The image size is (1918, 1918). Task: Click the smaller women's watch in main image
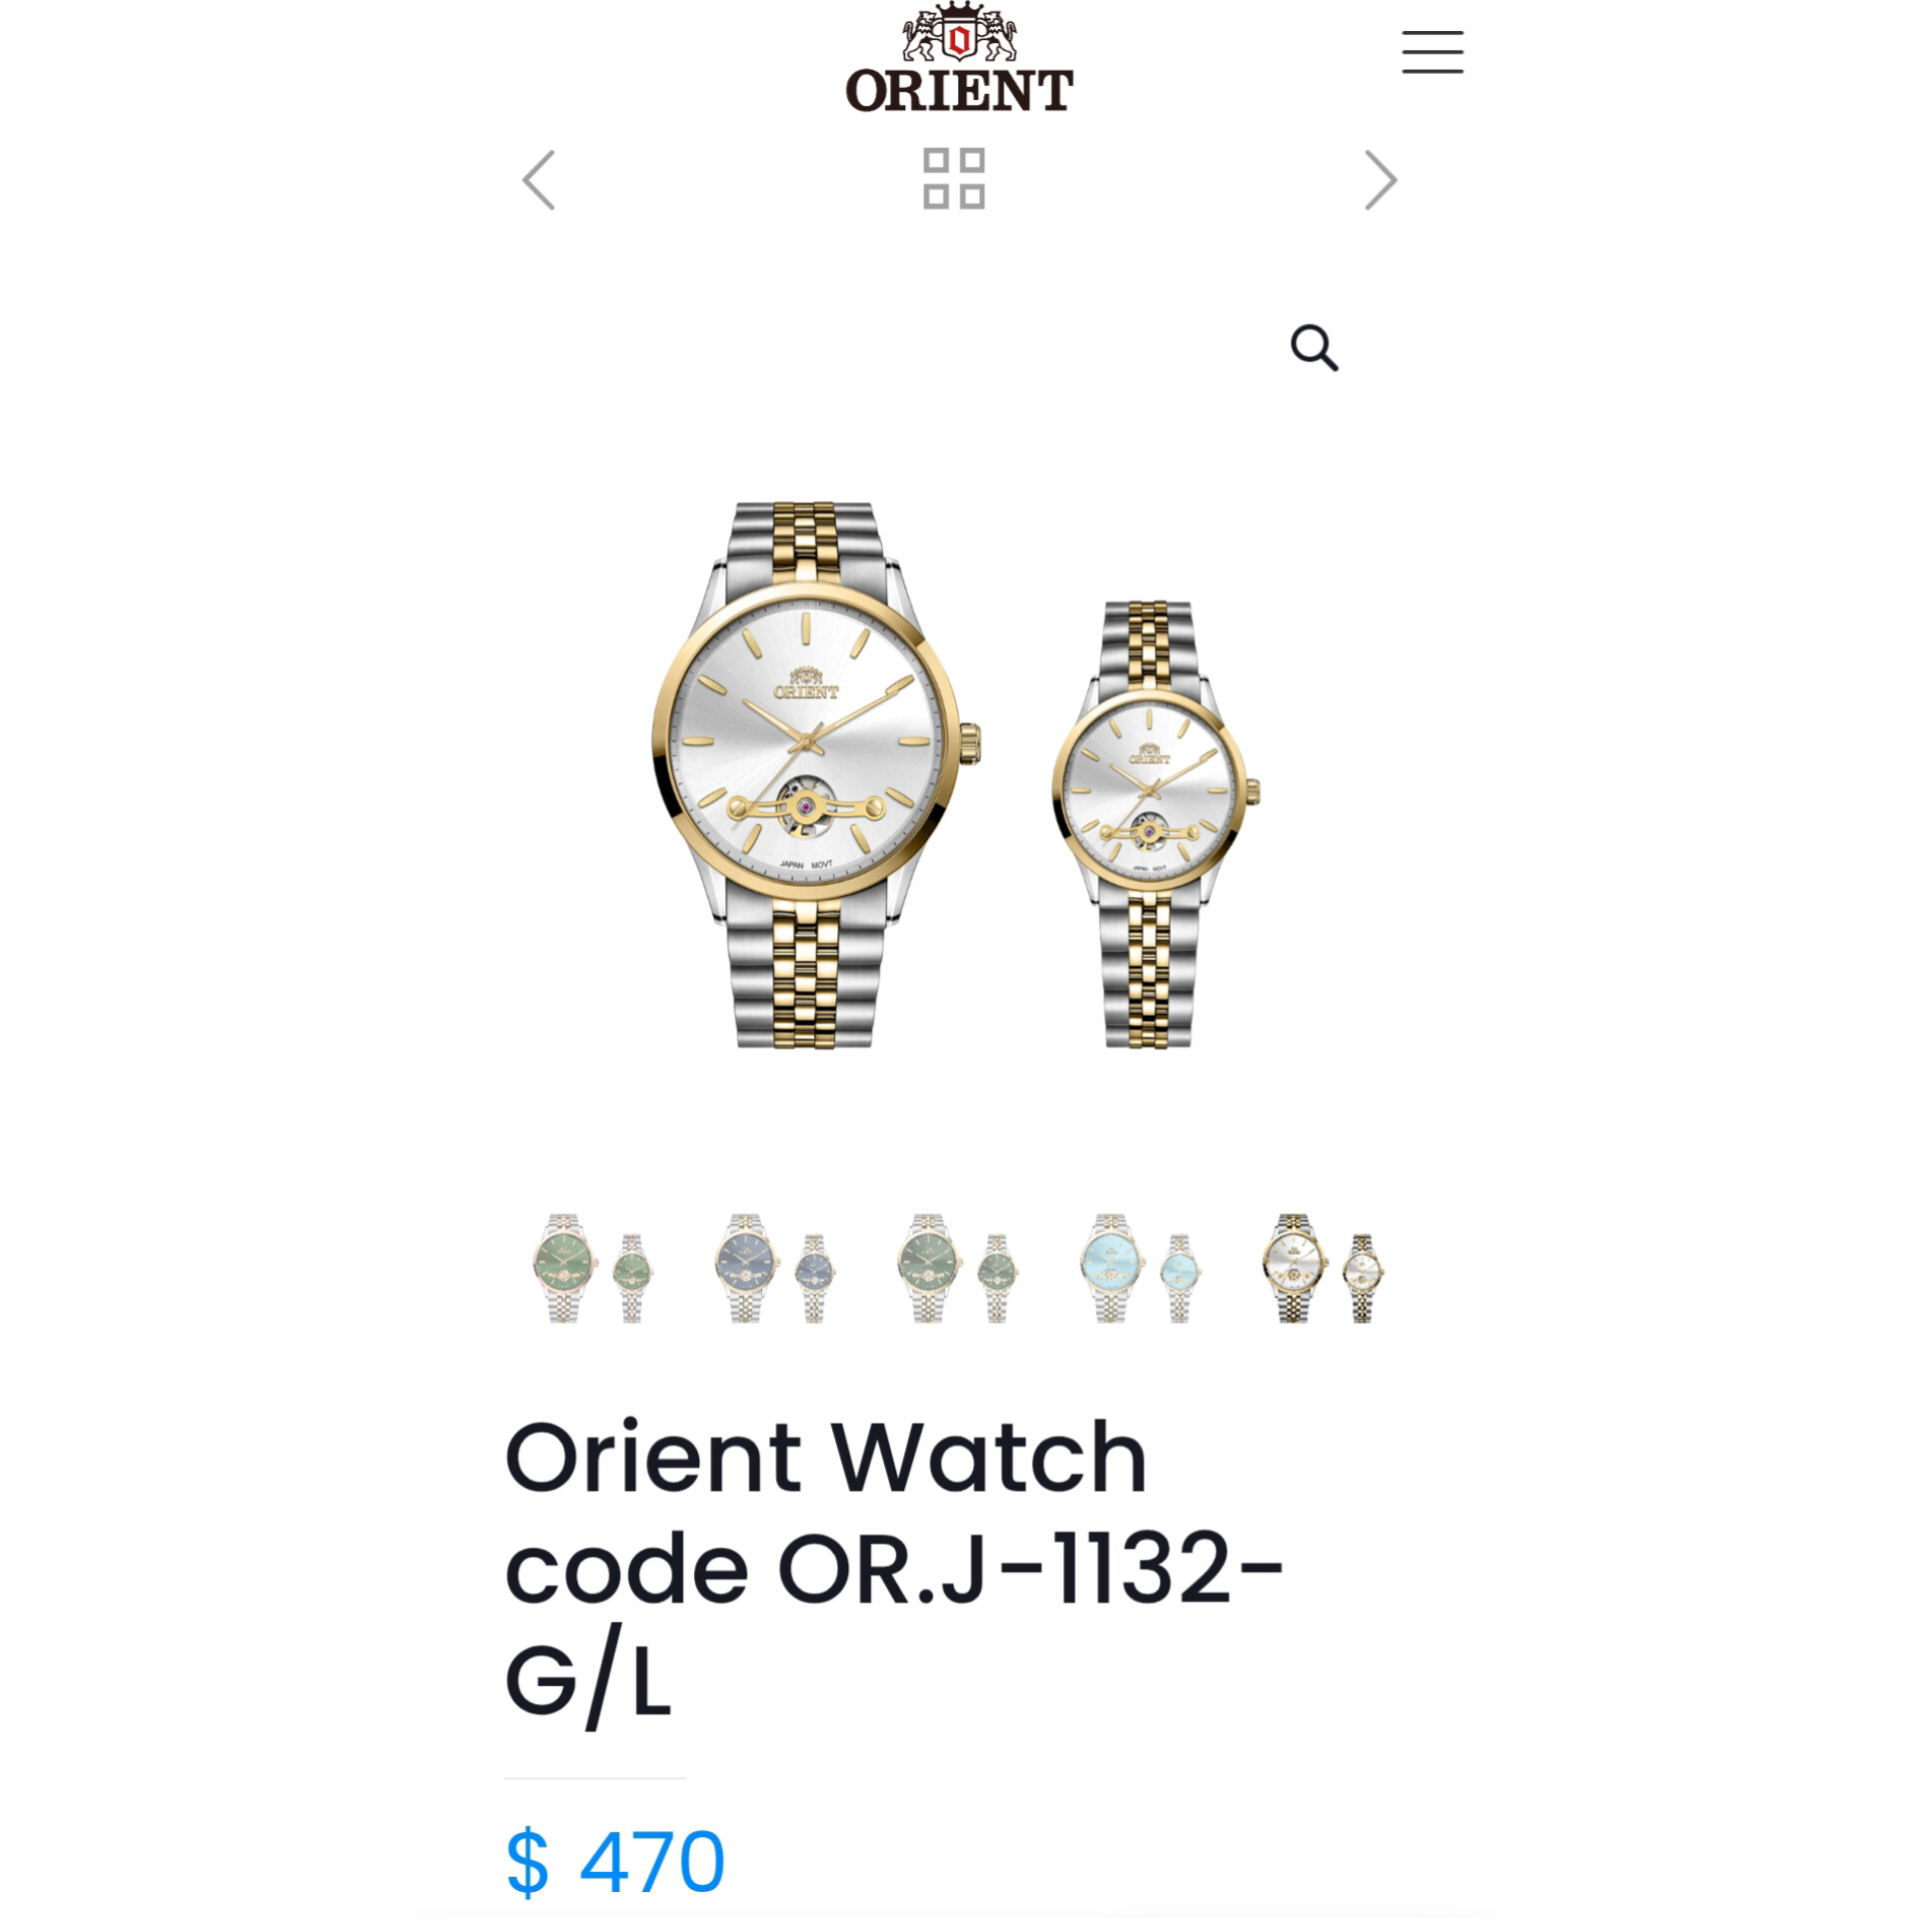pos(1155,824)
